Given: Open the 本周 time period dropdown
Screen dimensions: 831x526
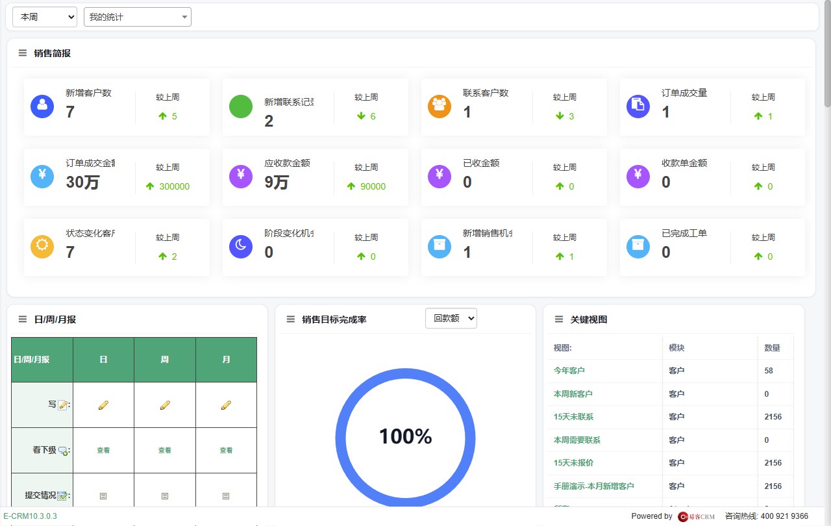Looking at the screenshot, I should (45, 17).
